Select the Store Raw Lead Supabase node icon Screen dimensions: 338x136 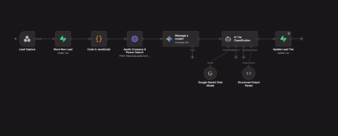click(63, 39)
